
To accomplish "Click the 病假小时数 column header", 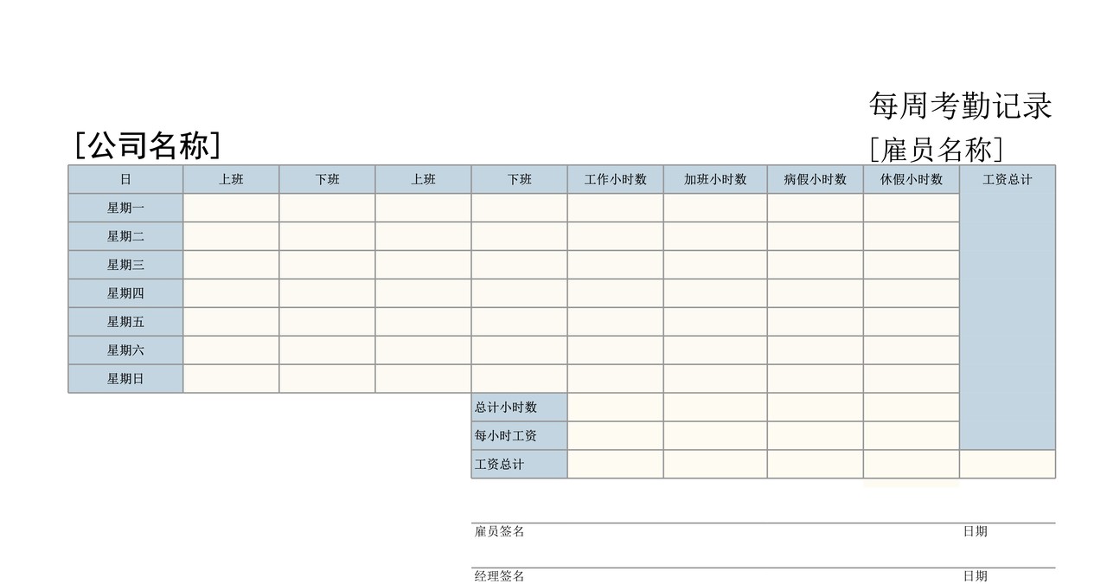I will pyautogui.click(x=815, y=179).
